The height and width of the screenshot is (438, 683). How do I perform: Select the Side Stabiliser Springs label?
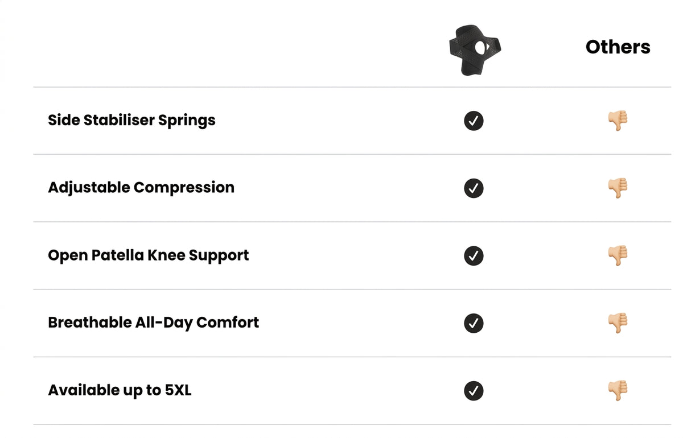coord(131,121)
